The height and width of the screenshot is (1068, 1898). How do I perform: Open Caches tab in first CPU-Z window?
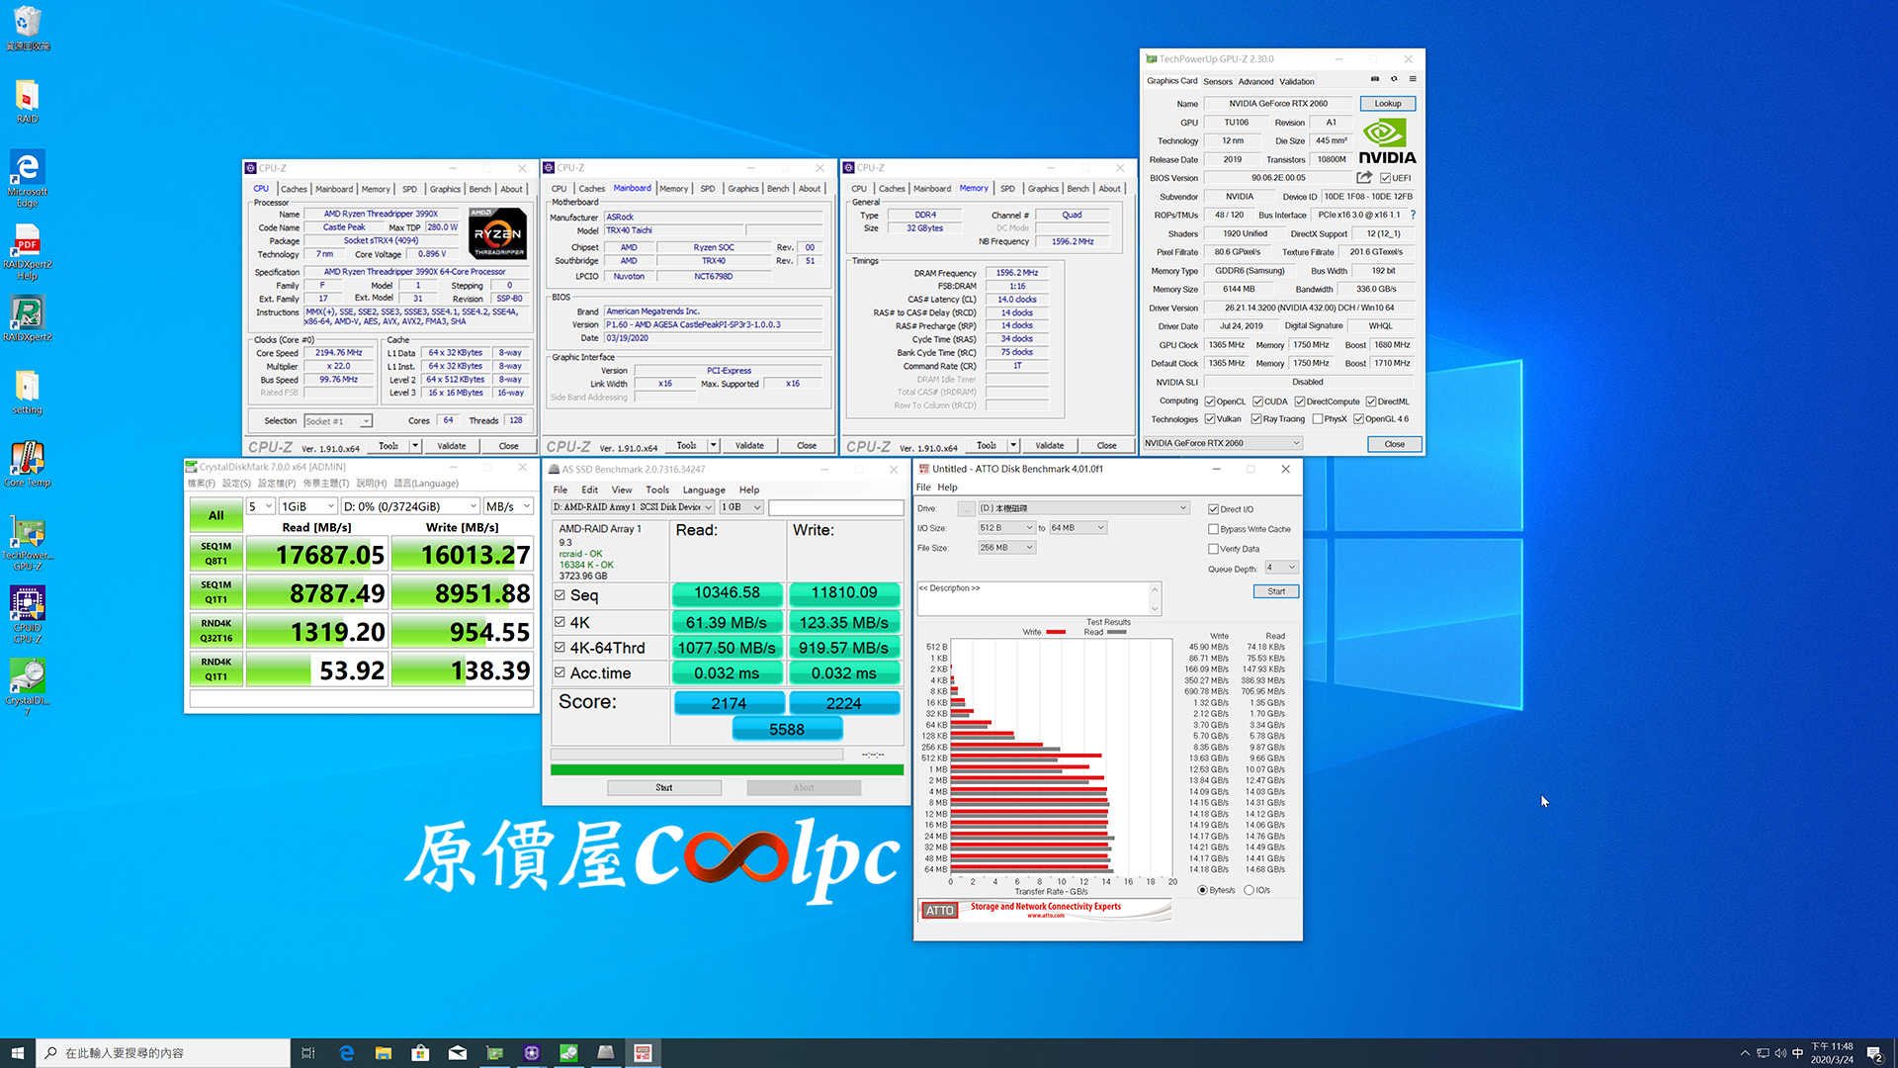(x=294, y=189)
